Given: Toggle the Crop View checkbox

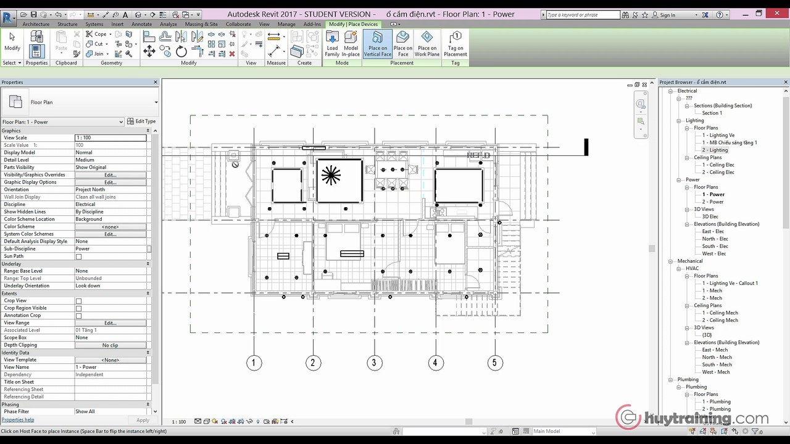Looking at the screenshot, I should tap(78, 301).
